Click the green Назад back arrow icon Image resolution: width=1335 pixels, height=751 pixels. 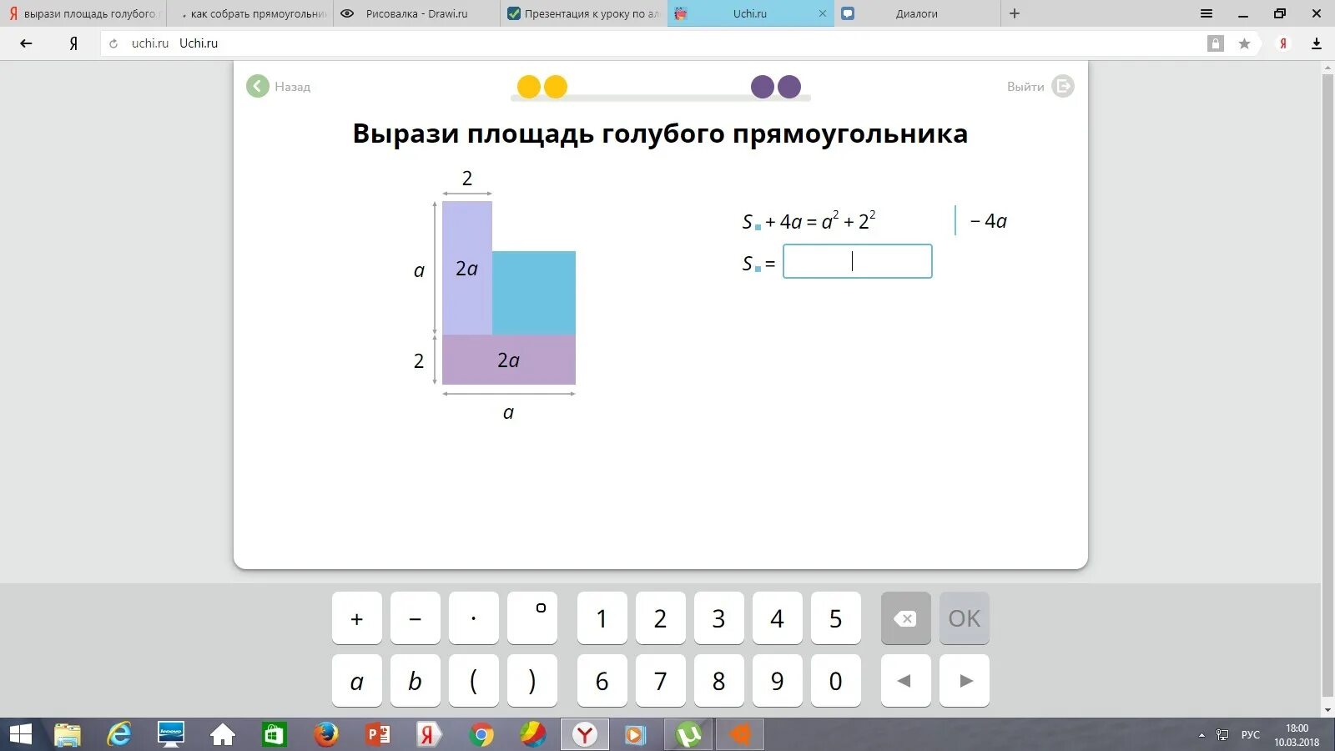258,86
